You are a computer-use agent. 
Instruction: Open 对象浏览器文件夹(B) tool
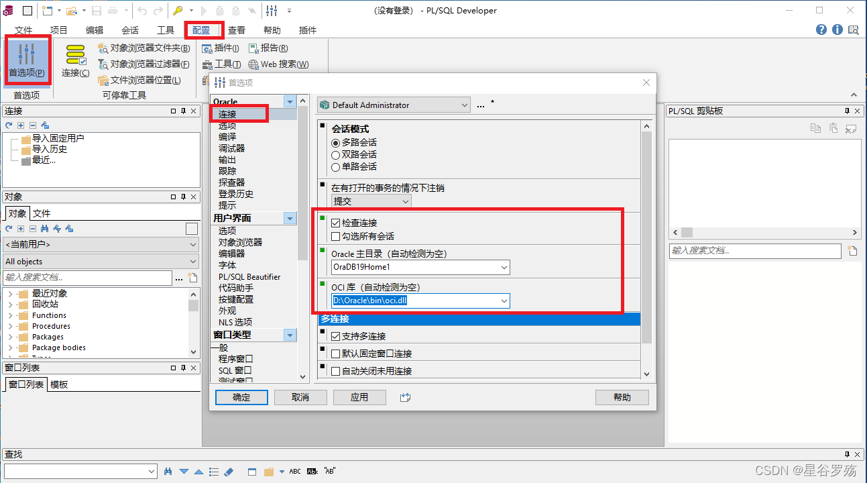[144, 48]
